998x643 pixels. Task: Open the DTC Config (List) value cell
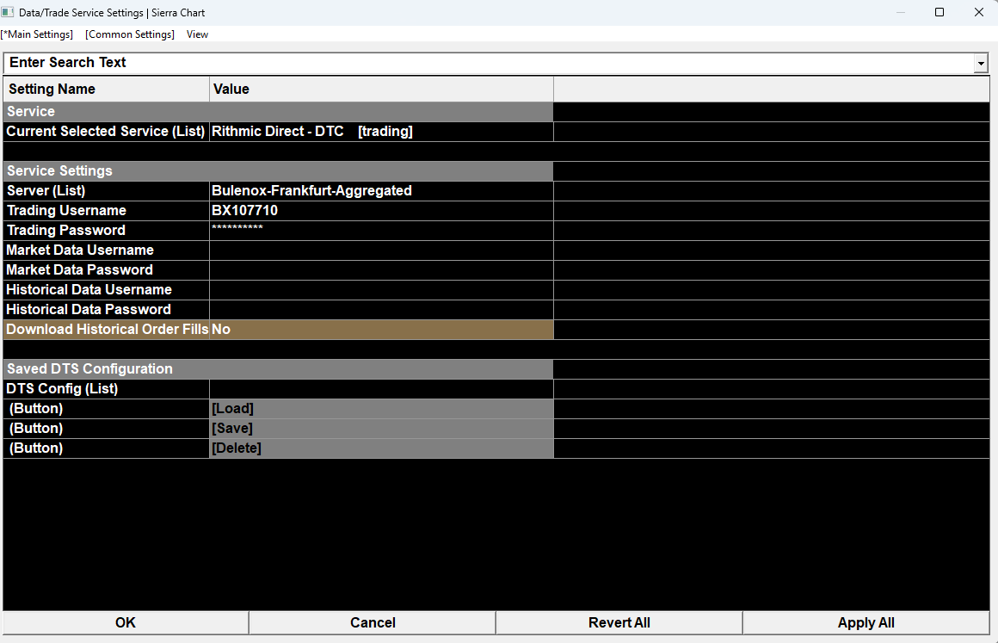tap(381, 389)
